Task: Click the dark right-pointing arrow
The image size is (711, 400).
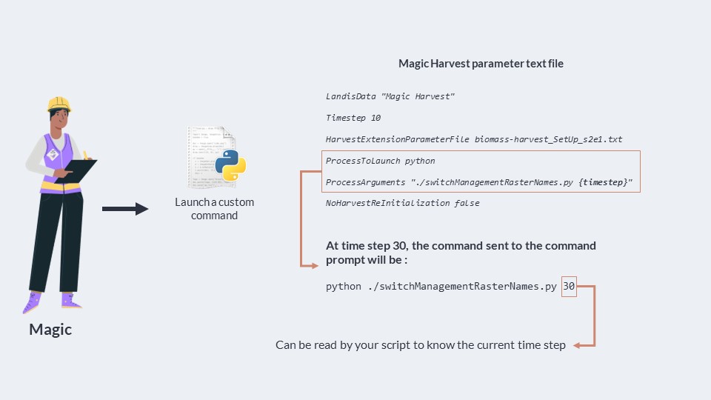Action: click(x=125, y=209)
